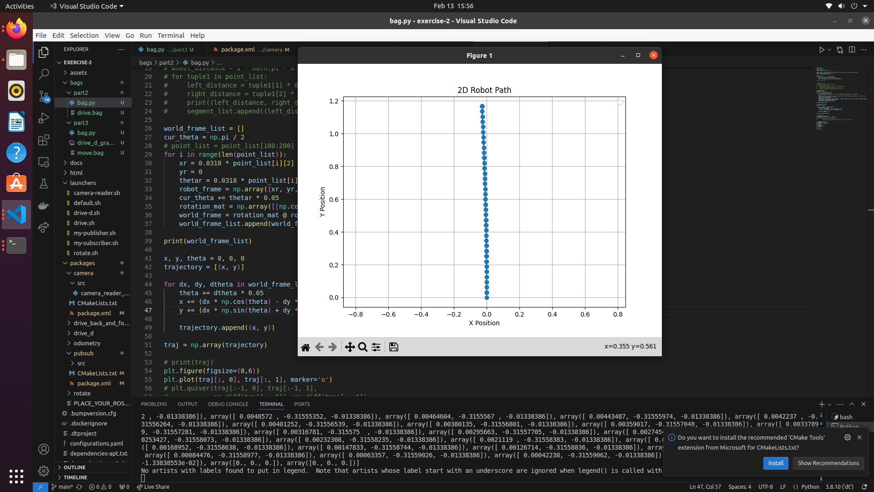Click the Run Python File play icon

[821, 50]
